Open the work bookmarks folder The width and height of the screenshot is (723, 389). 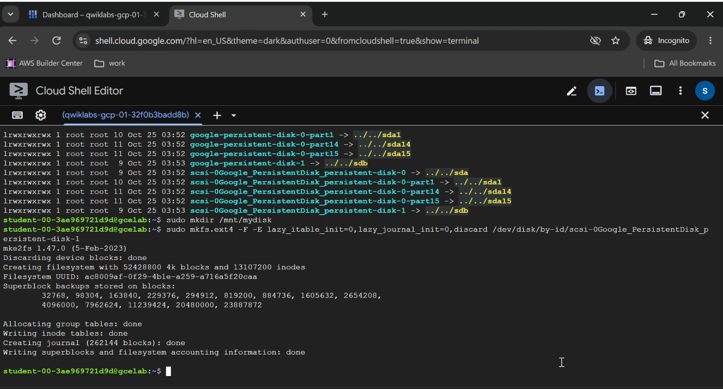click(110, 63)
